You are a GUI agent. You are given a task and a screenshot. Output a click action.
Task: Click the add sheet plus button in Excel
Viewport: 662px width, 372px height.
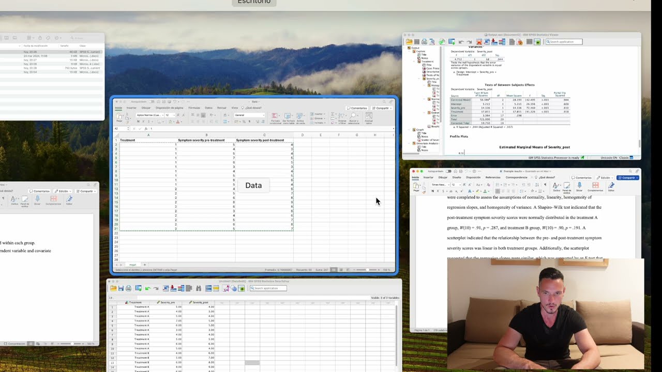coord(144,265)
